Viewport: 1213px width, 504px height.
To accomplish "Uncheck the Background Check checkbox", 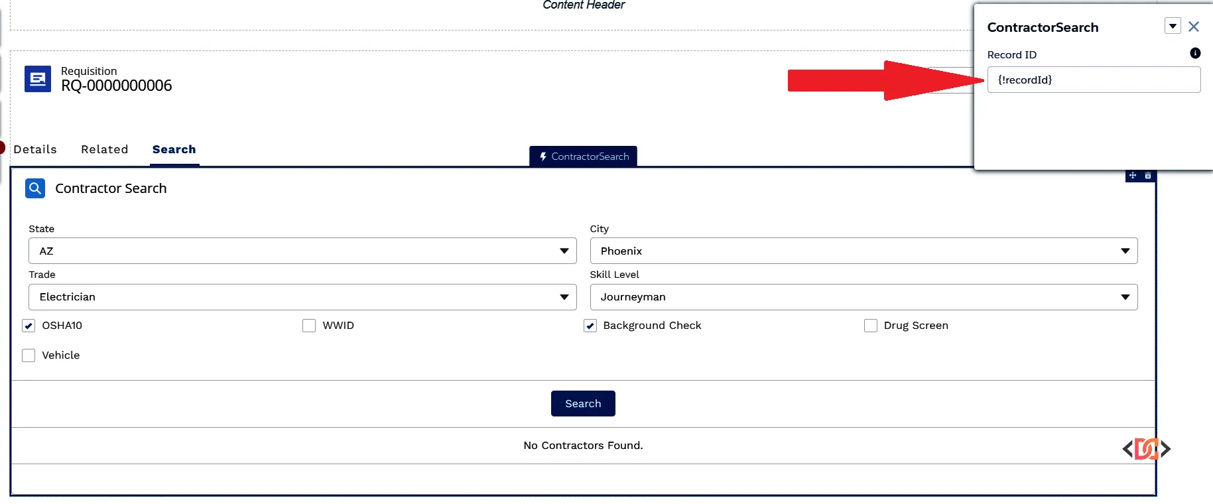I will [590, 326].
